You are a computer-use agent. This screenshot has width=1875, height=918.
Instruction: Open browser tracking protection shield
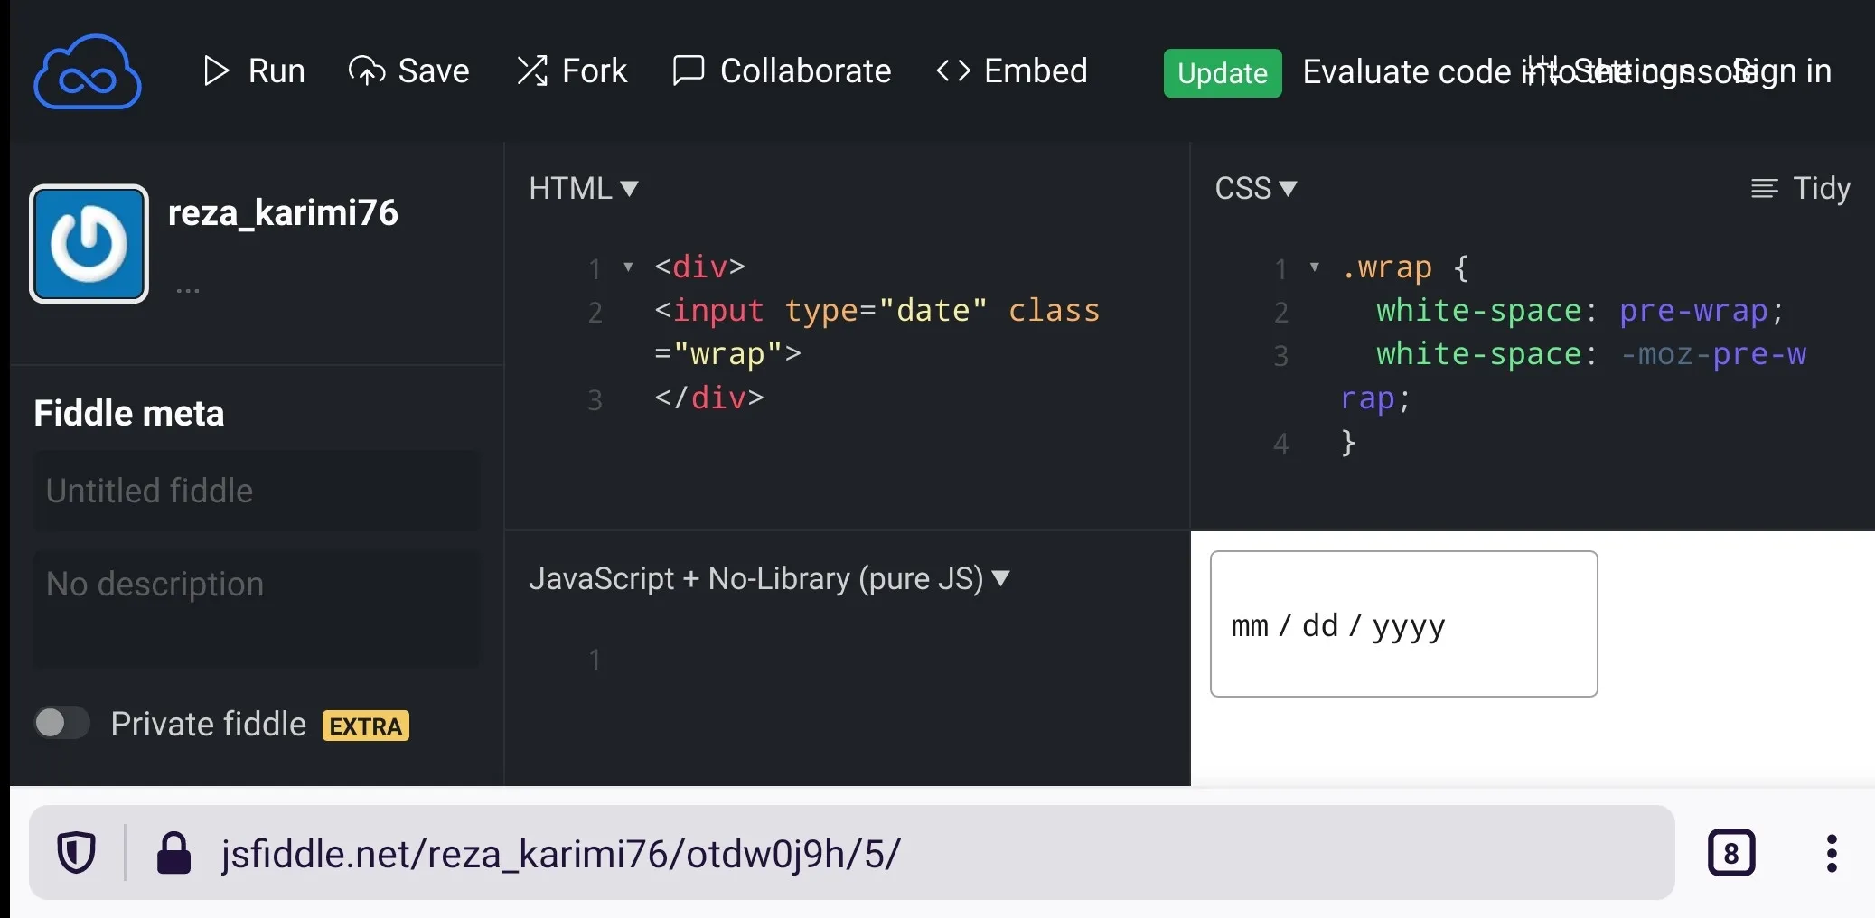77,853
